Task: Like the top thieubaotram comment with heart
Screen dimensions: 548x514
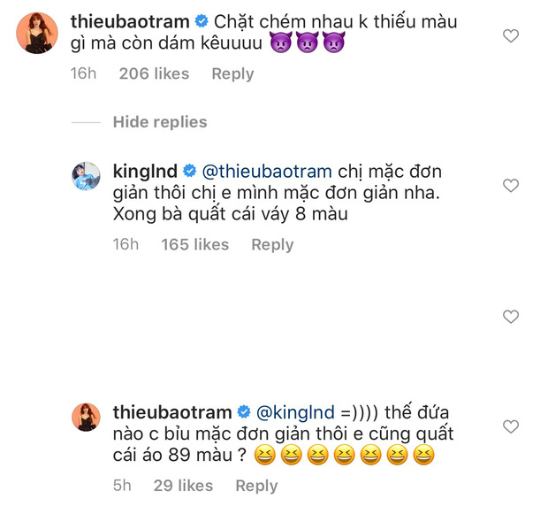Action: click(510, 36)
